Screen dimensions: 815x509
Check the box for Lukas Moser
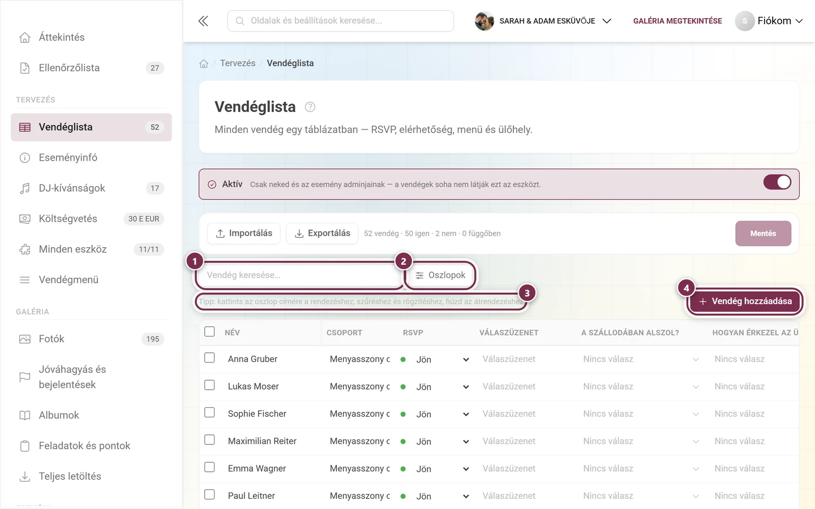point(209,385)
